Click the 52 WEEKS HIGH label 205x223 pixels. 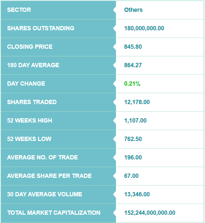(30, 121)
